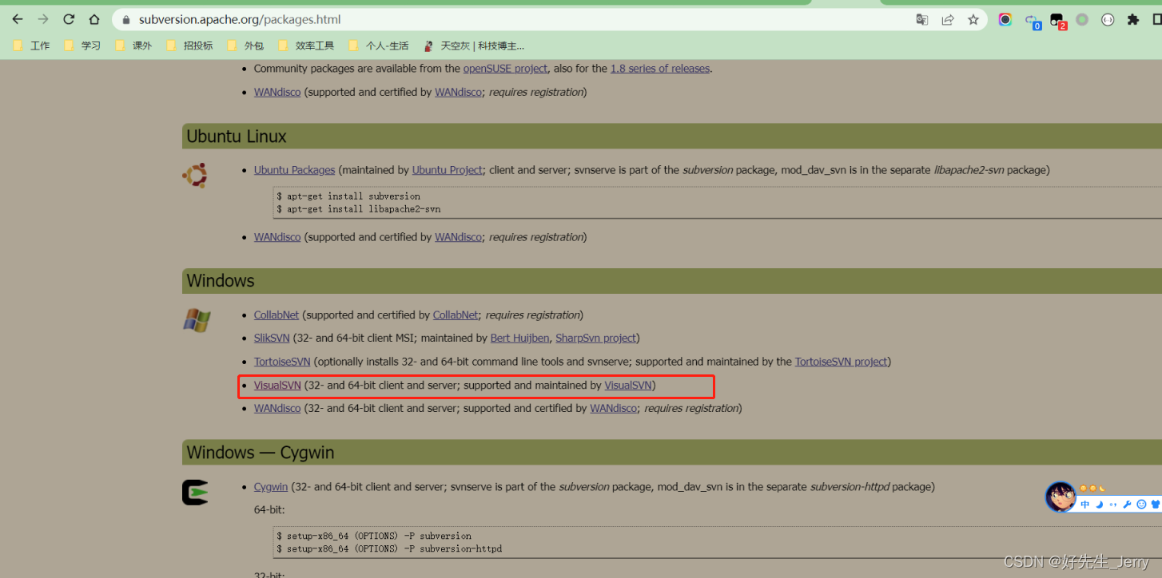Go back using browser back arrow
Image resolution: width=1162 pixels, height=578 pixels.
tap(18, 19)
